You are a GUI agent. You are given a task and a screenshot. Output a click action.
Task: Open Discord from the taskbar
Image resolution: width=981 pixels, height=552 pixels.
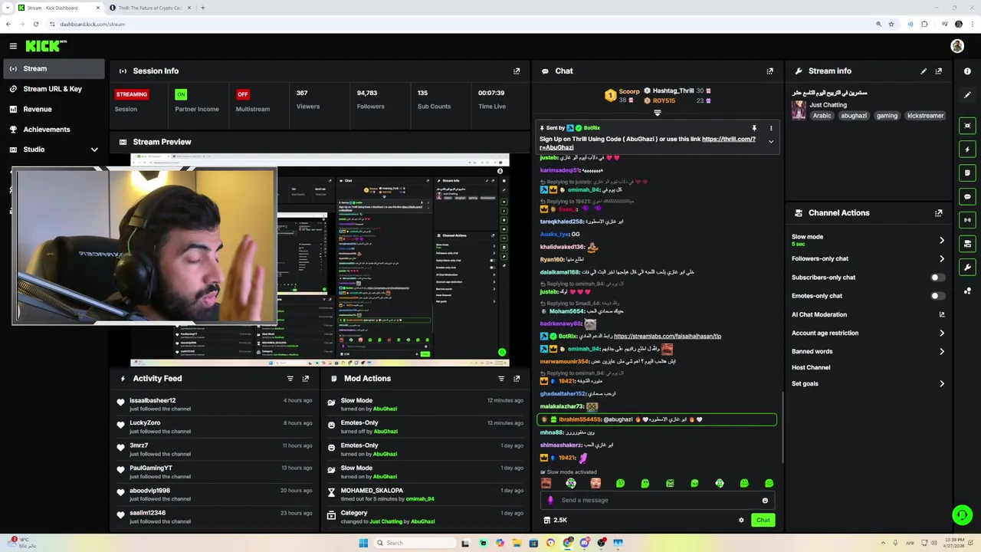(585, 543)
